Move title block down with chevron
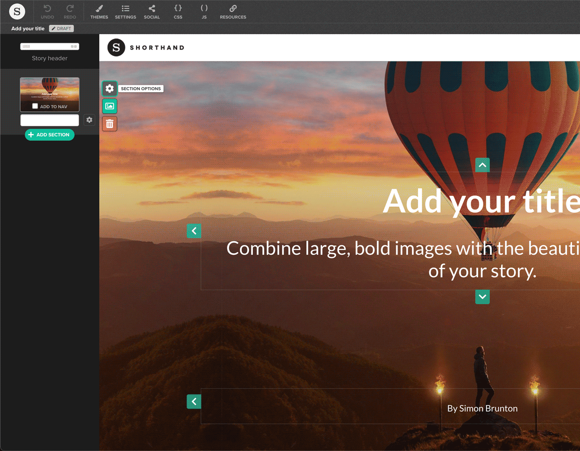 [x=483, y=297]
